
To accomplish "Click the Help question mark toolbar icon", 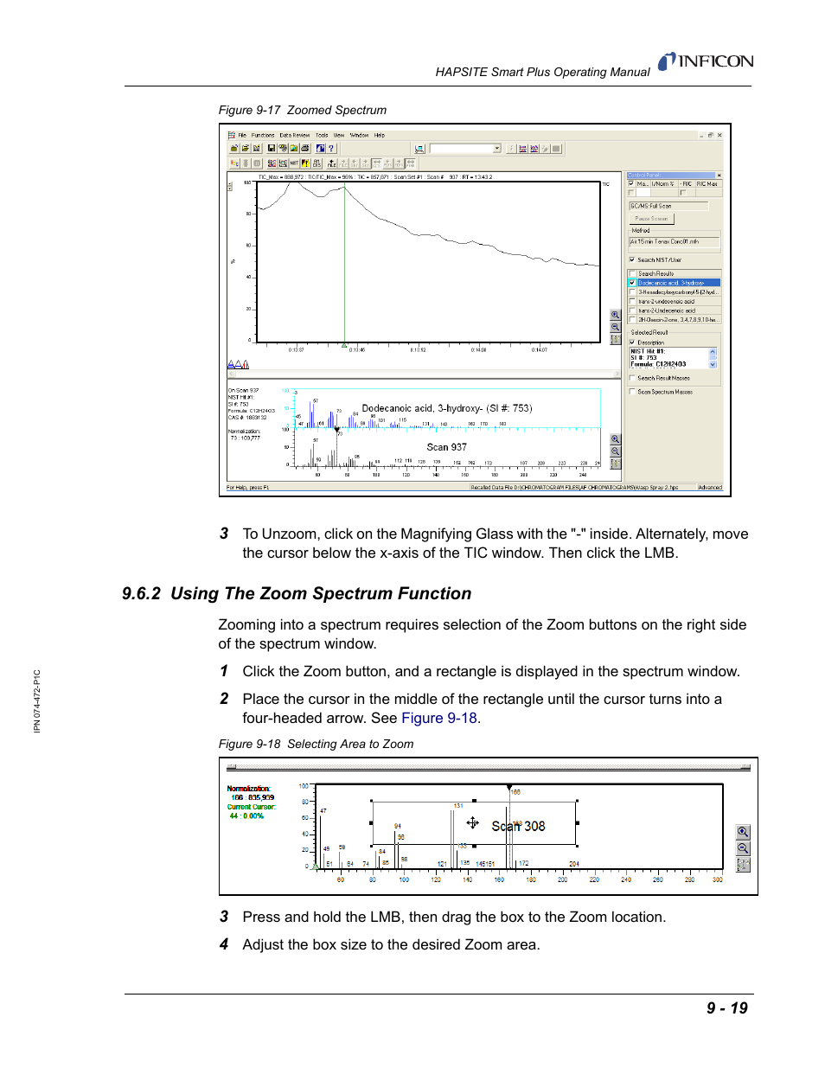I will [x=330, y=148].
